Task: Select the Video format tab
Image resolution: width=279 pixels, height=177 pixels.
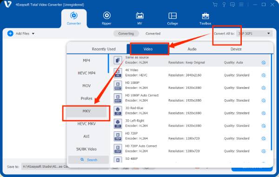Action: 148,49
